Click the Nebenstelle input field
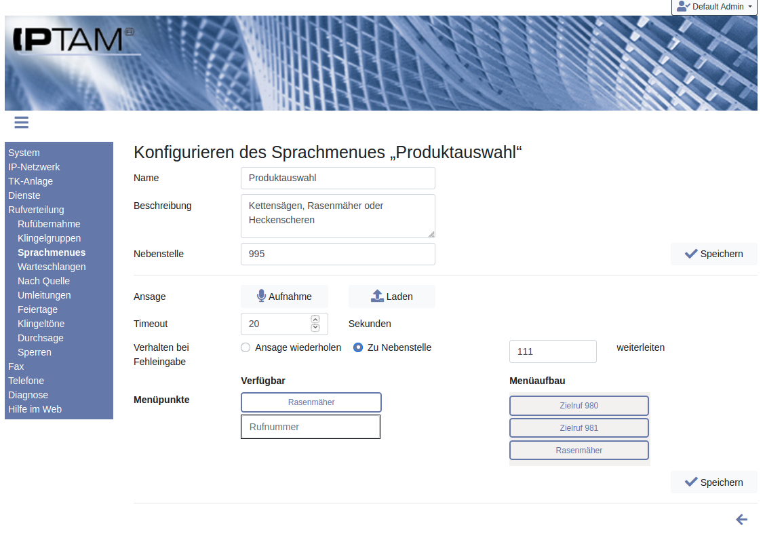765x534 pixels. point(338,254)
